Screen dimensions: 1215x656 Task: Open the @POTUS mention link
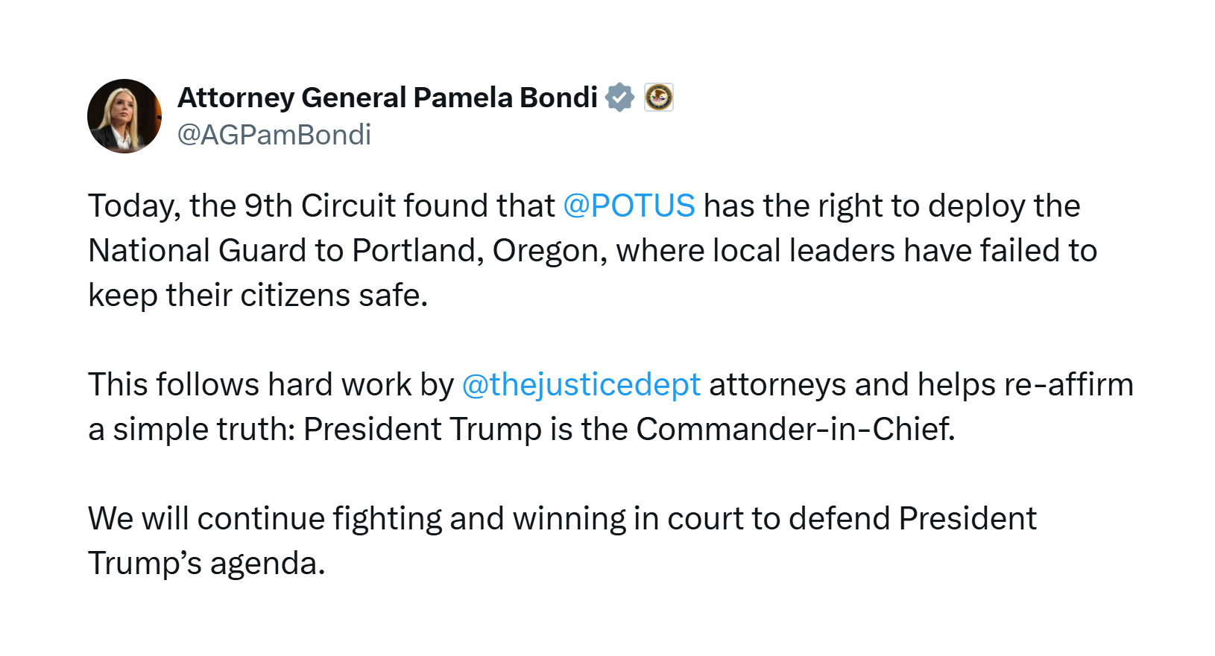coord(628,206)
